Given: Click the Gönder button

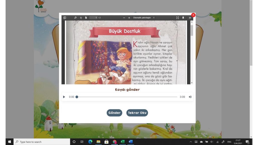Looking at the screenshot, I should pyautogui.click(x=114, y=113).
